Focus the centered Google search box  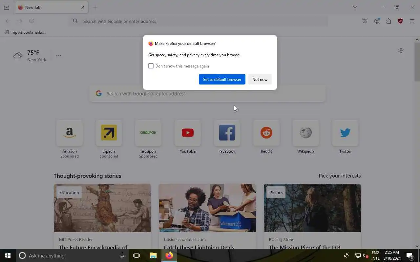[x=207, y=94]
